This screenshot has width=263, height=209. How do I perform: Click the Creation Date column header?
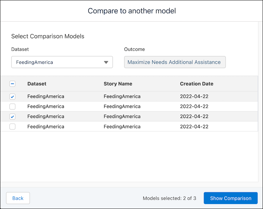coord(197,84)
